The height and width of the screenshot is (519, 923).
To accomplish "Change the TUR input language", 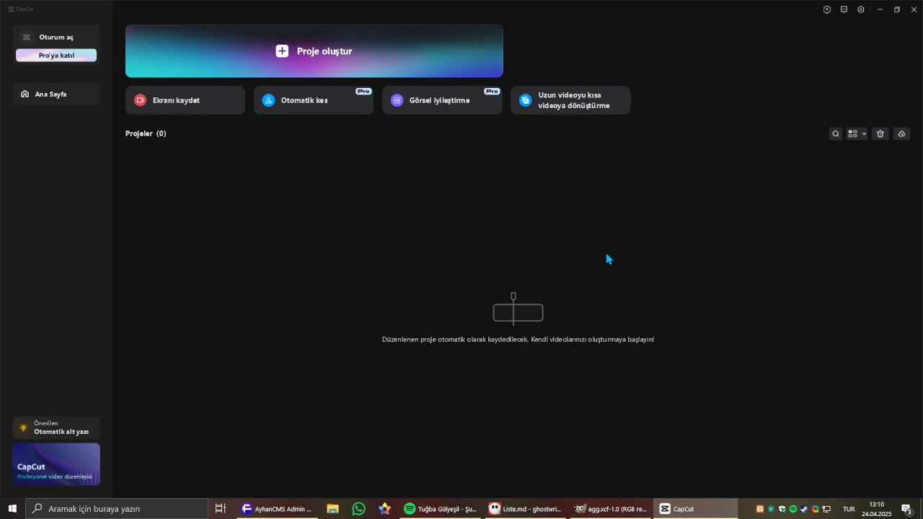I will point(849,509).
